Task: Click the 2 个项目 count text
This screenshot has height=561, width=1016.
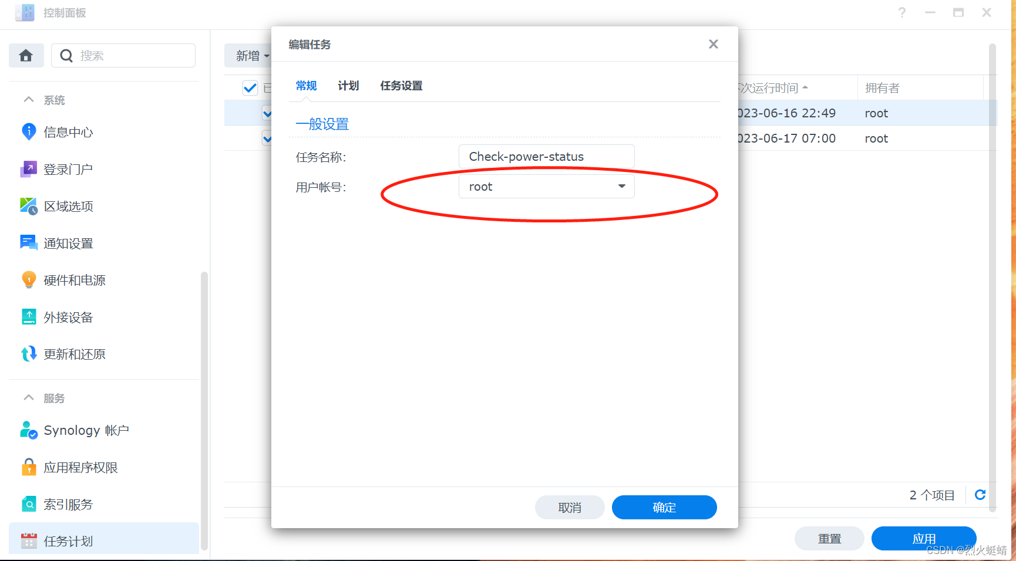Action: coord(932,495)
